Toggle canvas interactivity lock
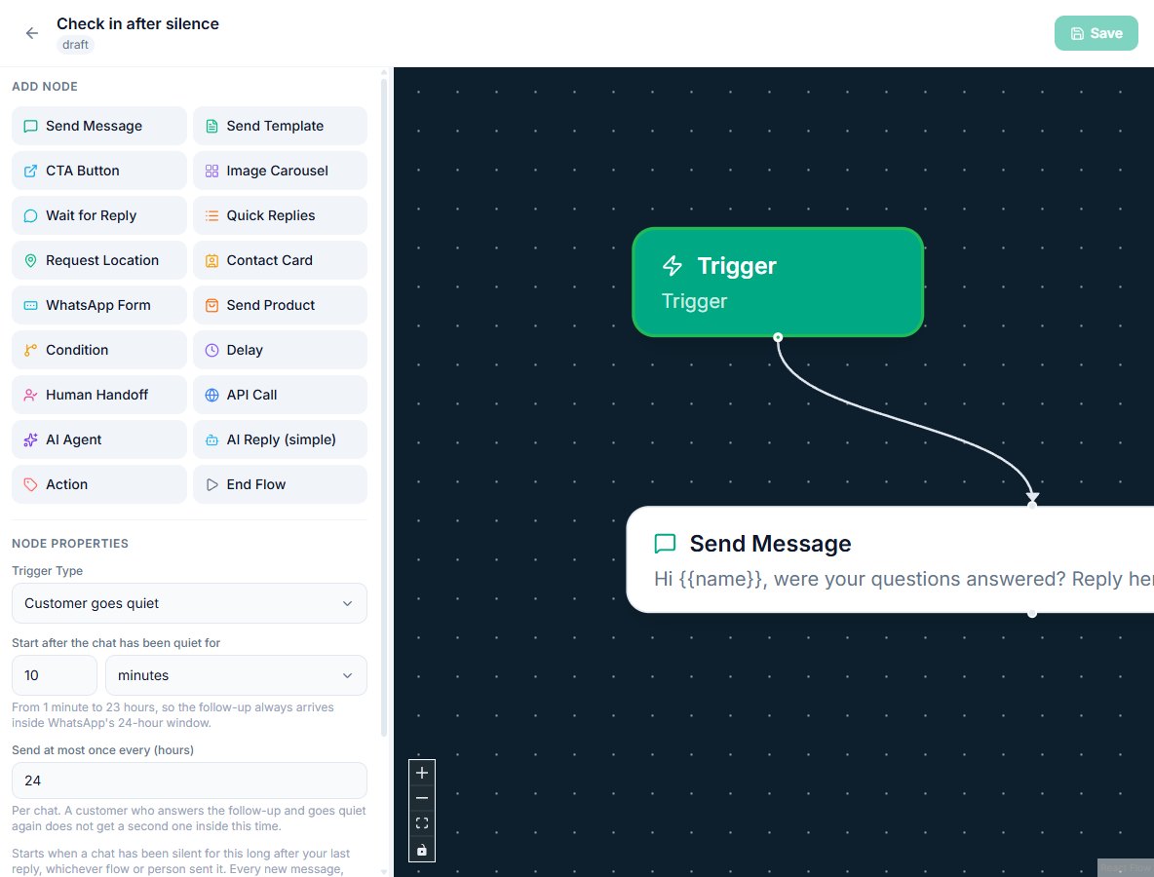1154x877 pixels. pos(422,849)
